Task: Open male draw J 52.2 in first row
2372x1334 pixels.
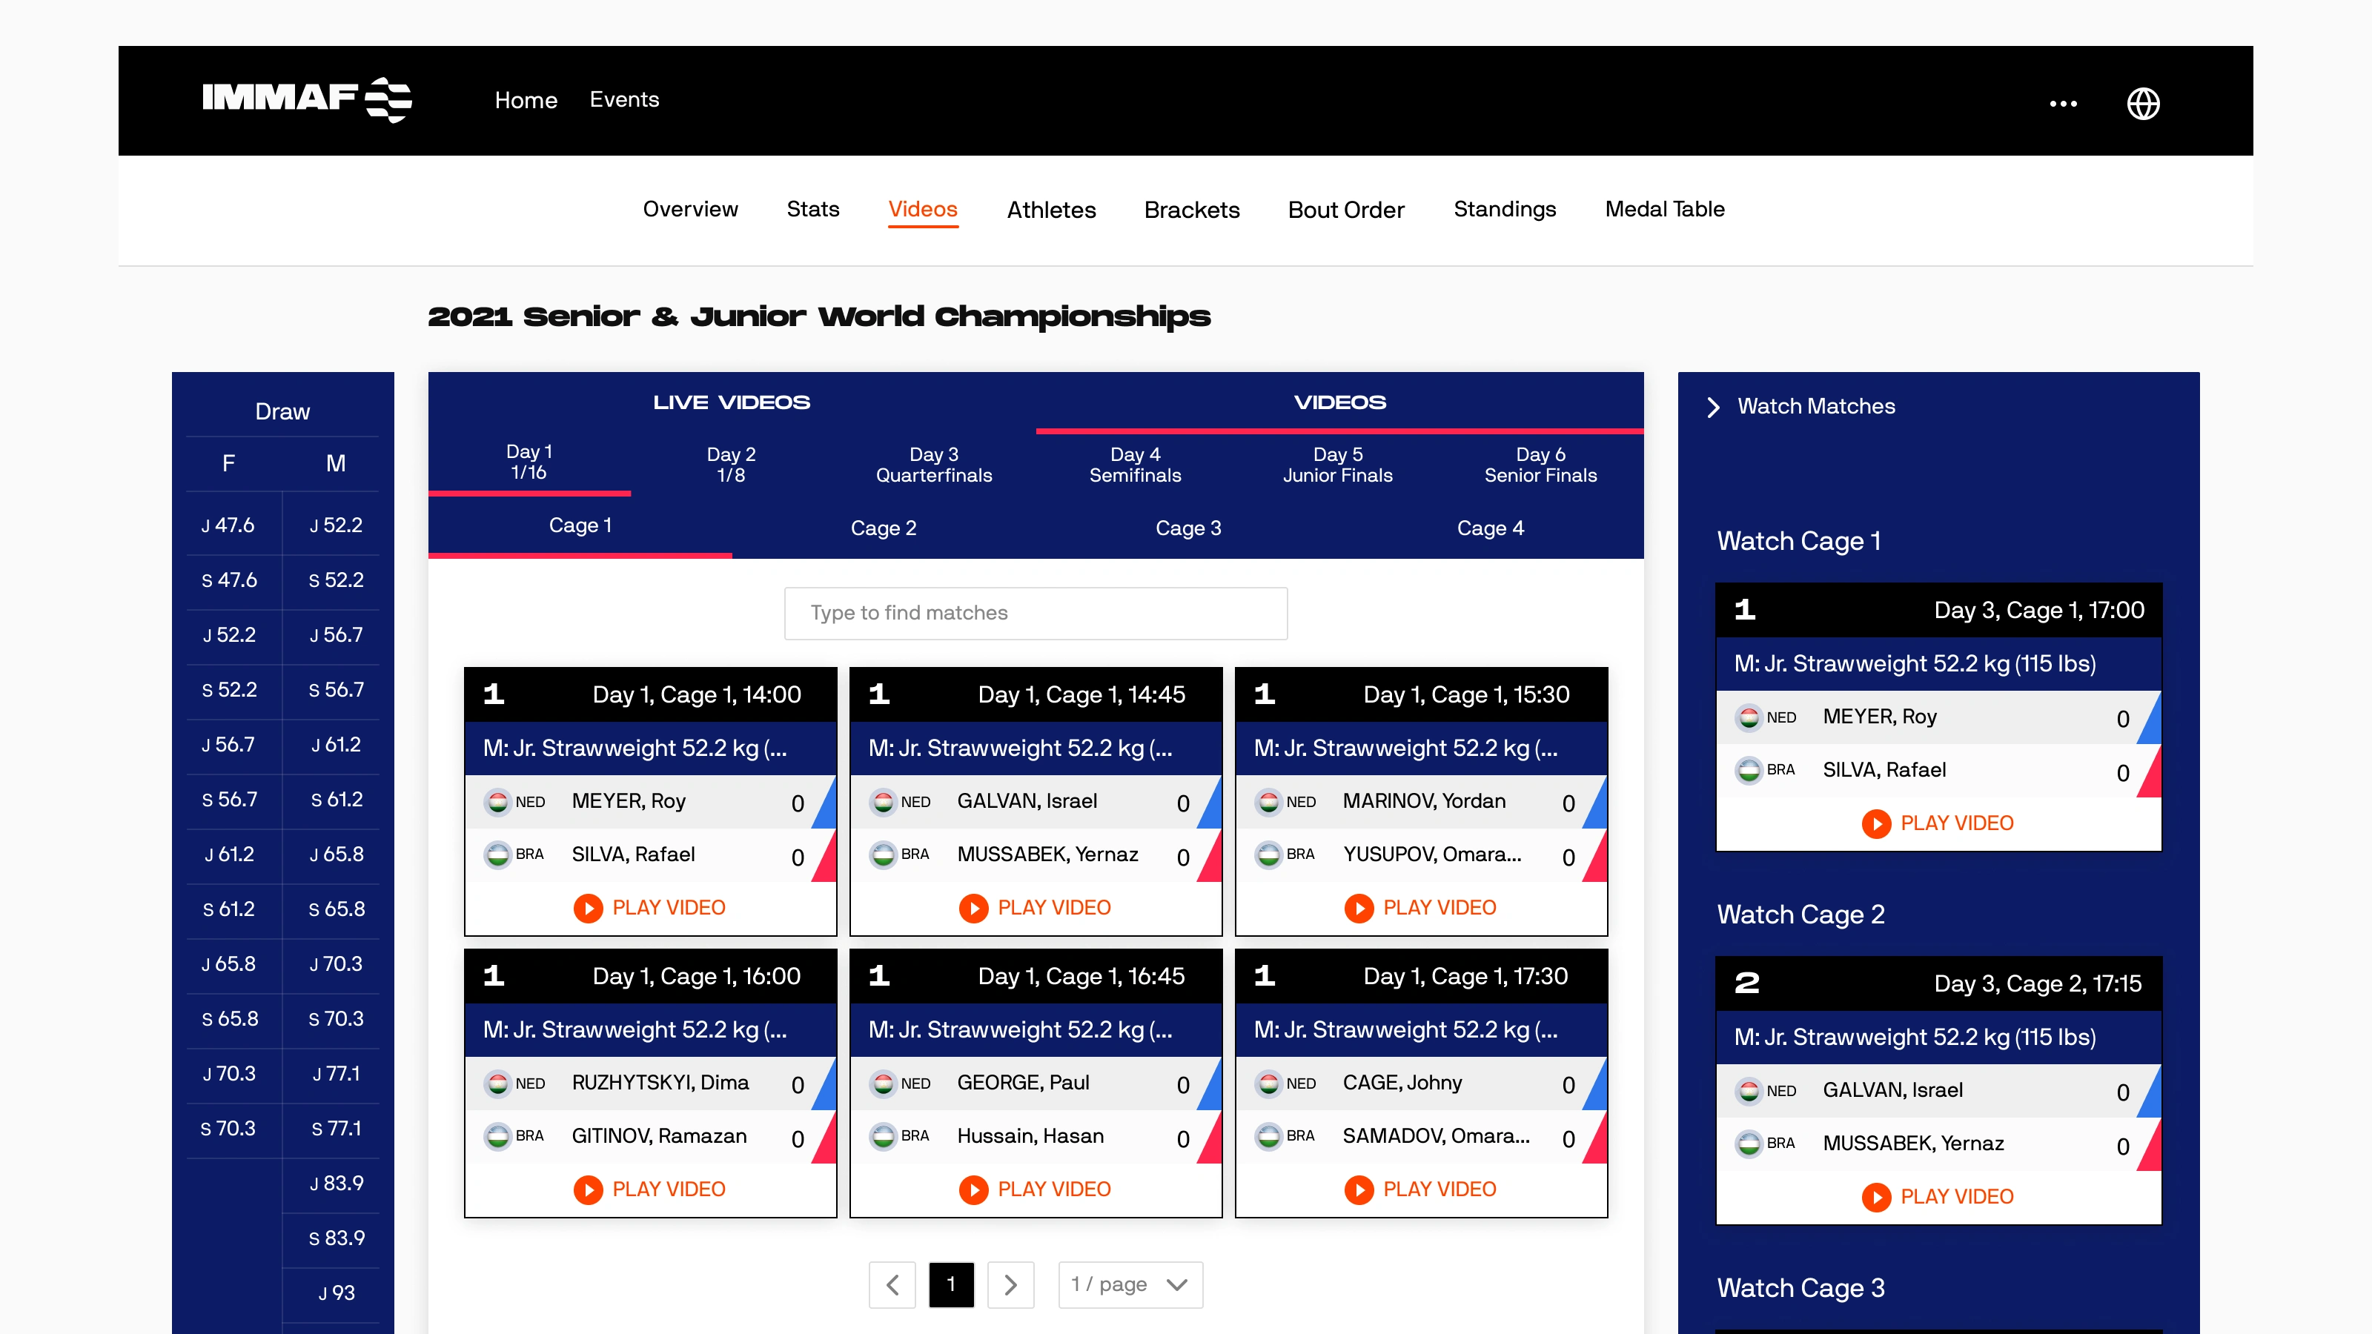Action: 336,525
